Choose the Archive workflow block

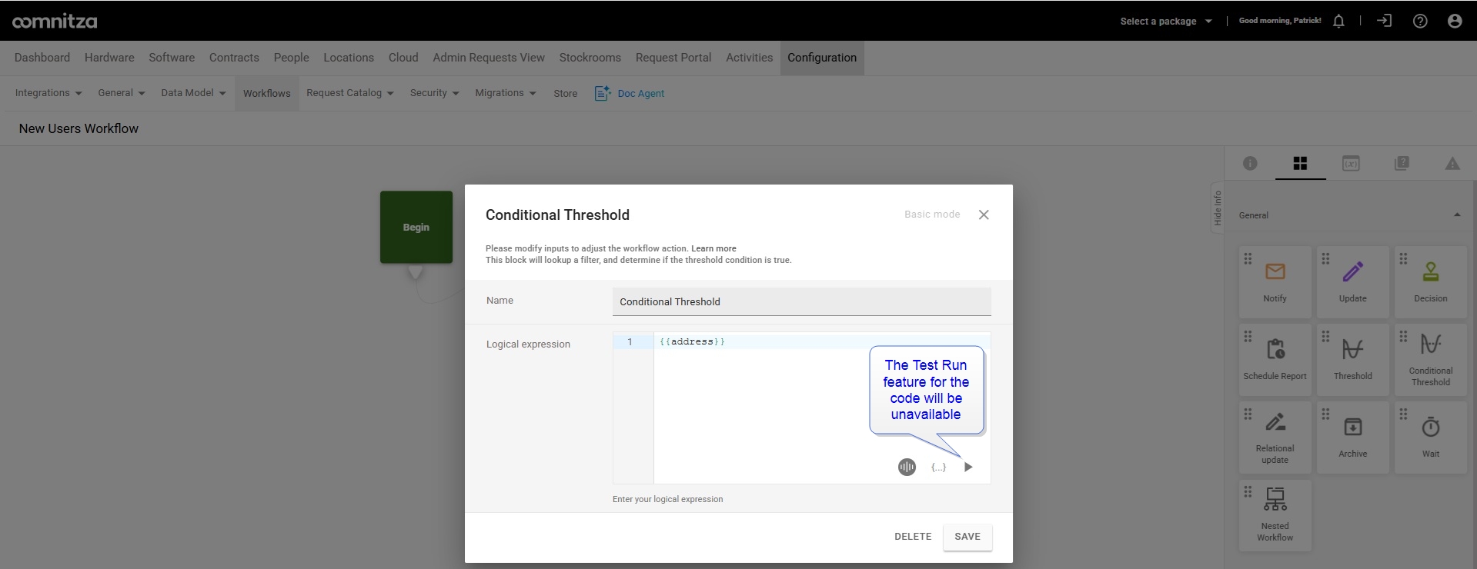click(x=1352, y=438)
